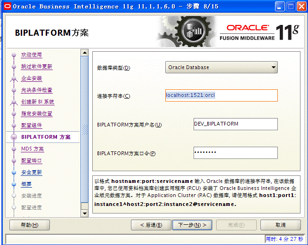Click the step bullet beside MDS 方案

coord(14,149)
